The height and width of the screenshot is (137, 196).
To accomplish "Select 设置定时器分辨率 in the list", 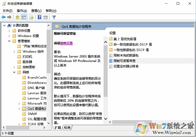I will click(126, 66).
